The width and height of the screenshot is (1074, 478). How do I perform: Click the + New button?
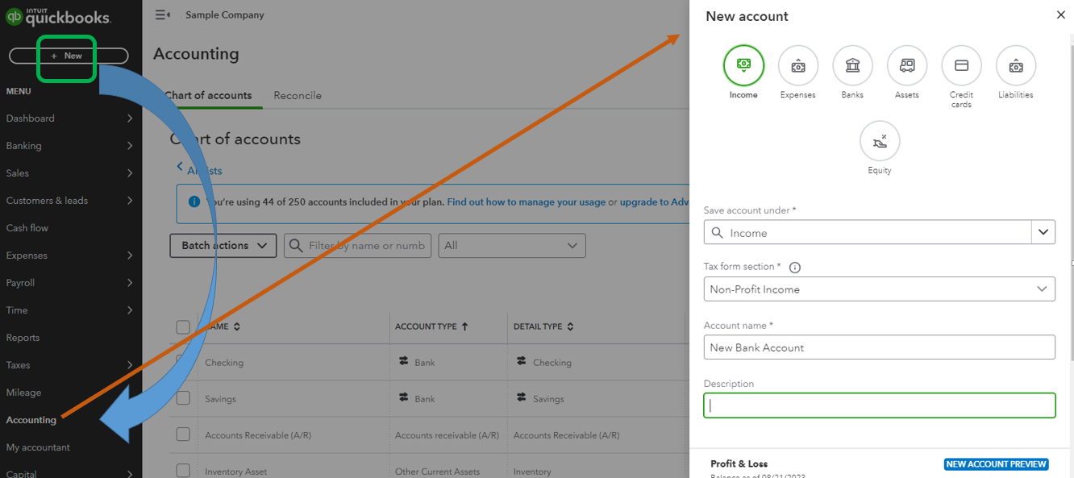(x=68, y=56)
